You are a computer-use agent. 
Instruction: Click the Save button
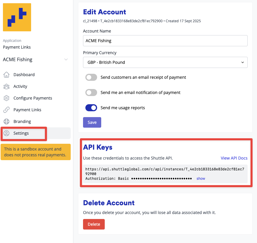(92, 122)
